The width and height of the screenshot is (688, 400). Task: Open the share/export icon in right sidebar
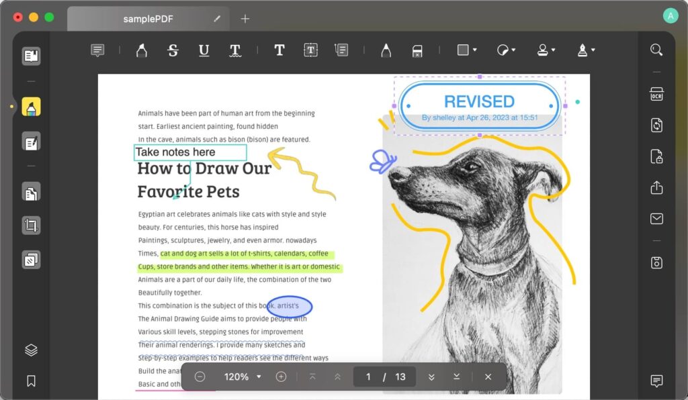(656, 188)
